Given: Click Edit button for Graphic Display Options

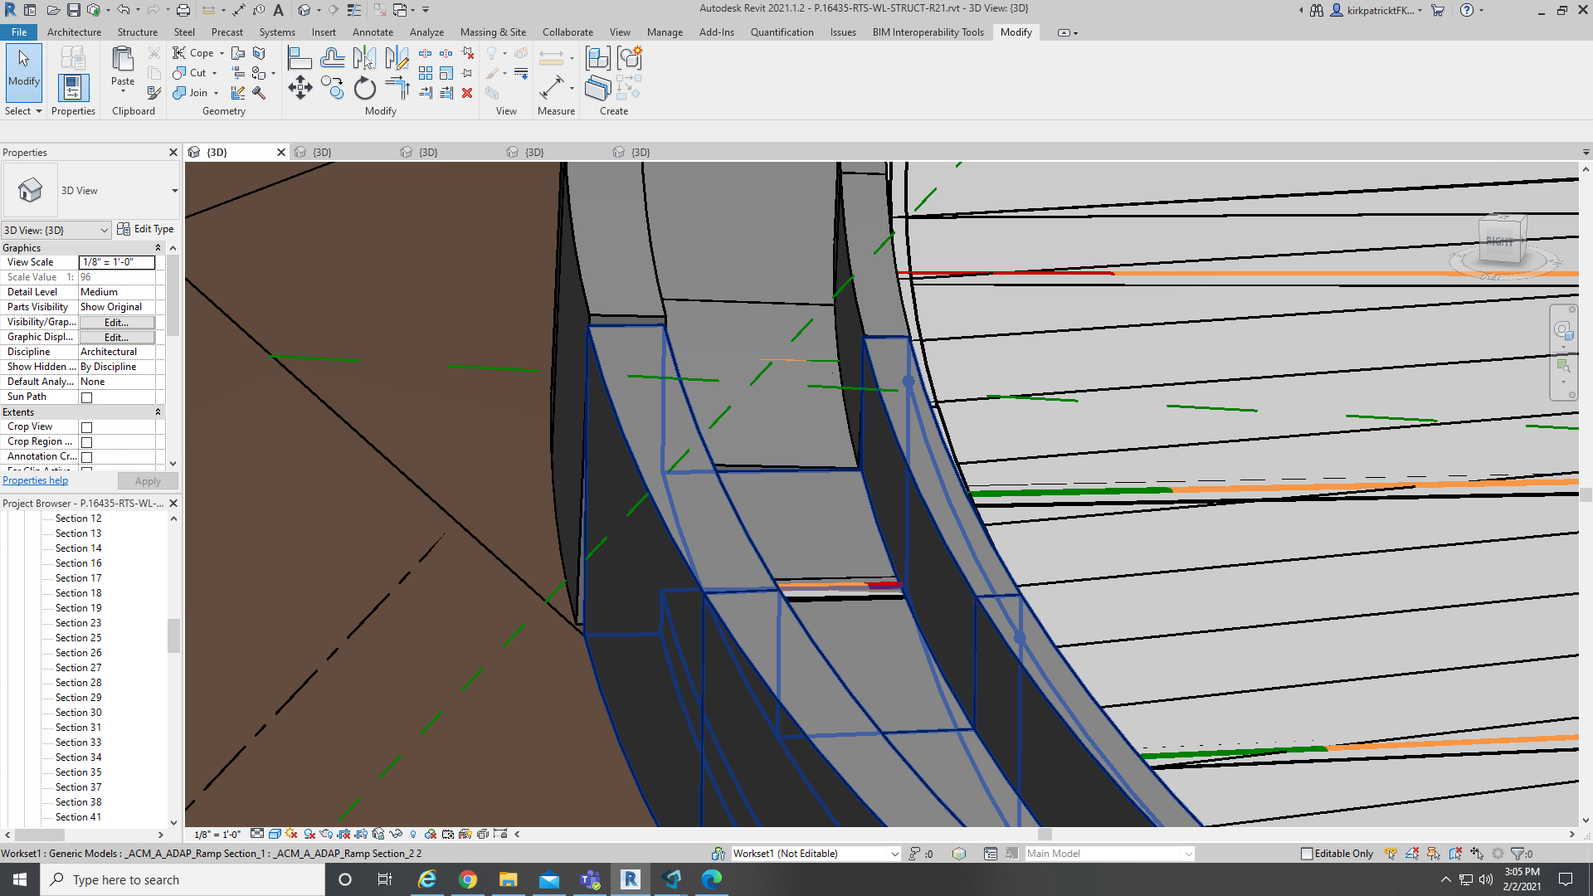Looking at the screenshot, I should 117,338.
